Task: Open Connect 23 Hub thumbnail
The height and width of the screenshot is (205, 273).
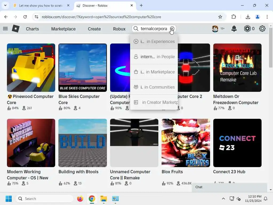Action: [x=237, y=143]
